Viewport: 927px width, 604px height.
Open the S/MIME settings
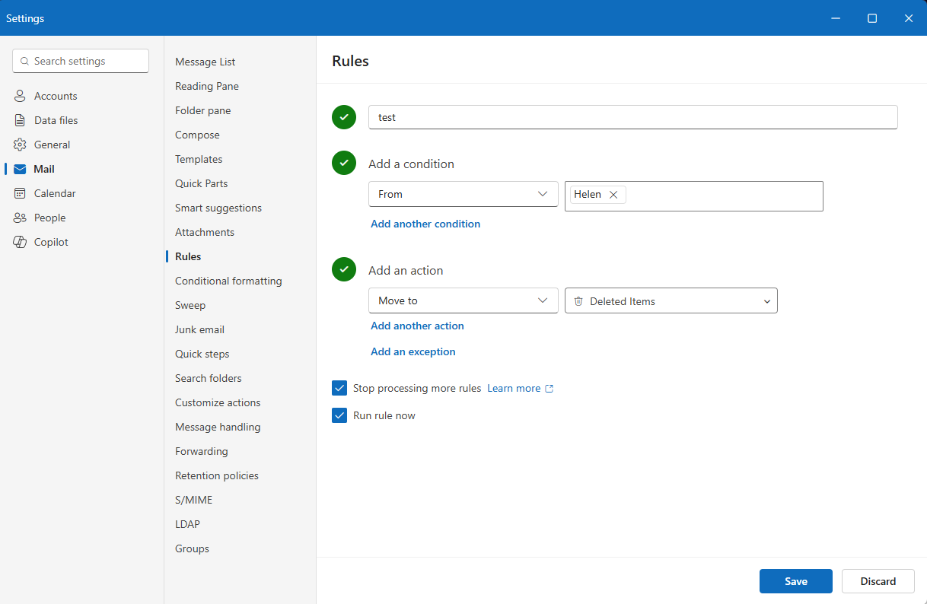[x=193, y=500]
